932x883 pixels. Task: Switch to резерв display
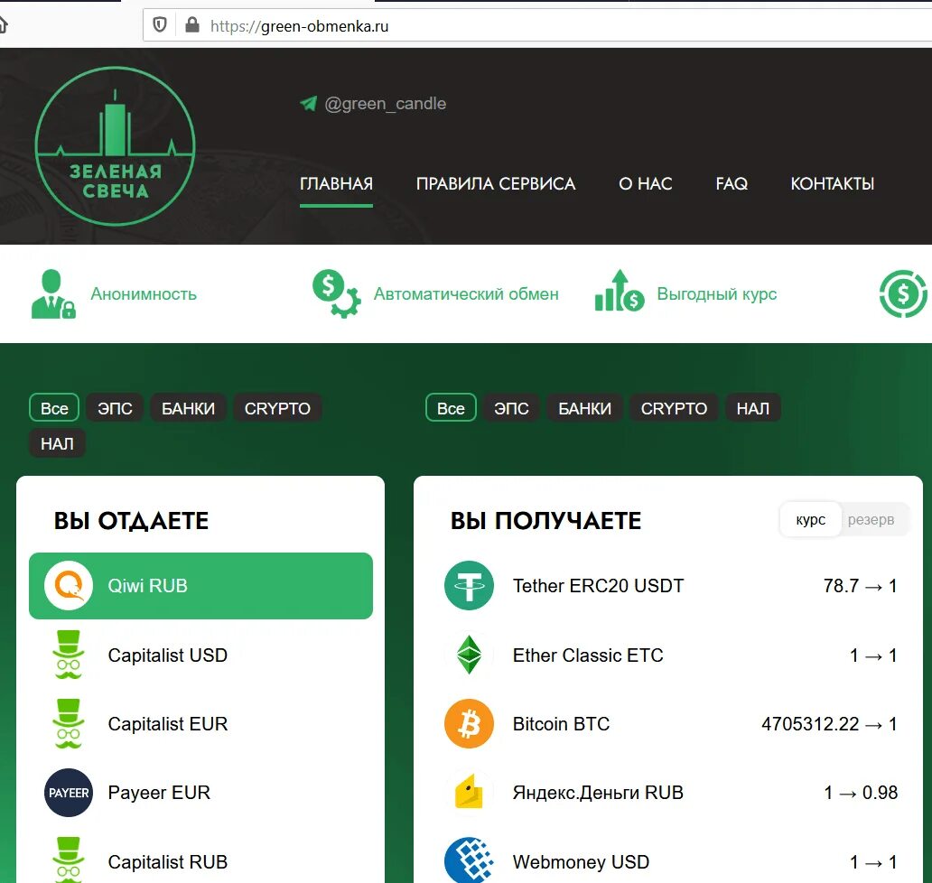[871, 519]
